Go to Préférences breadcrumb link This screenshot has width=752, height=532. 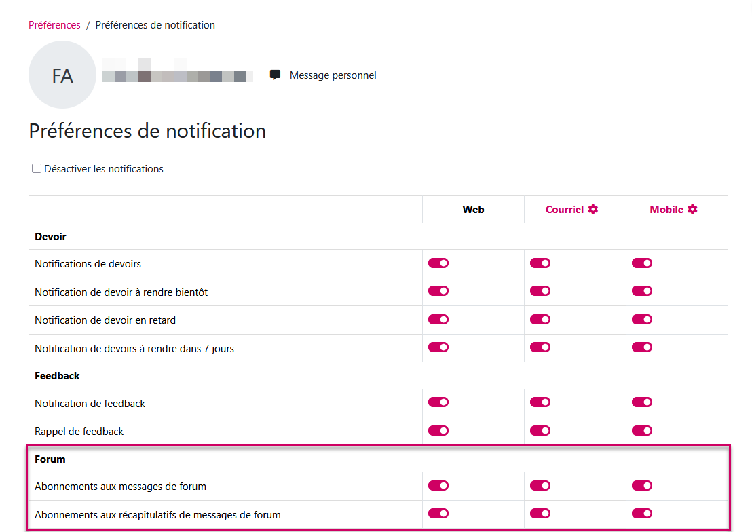pos(54,25)
